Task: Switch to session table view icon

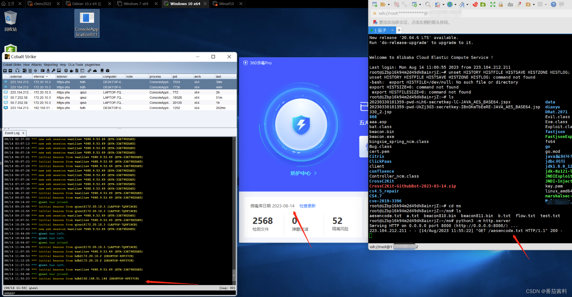Action: tap(30, 71)
